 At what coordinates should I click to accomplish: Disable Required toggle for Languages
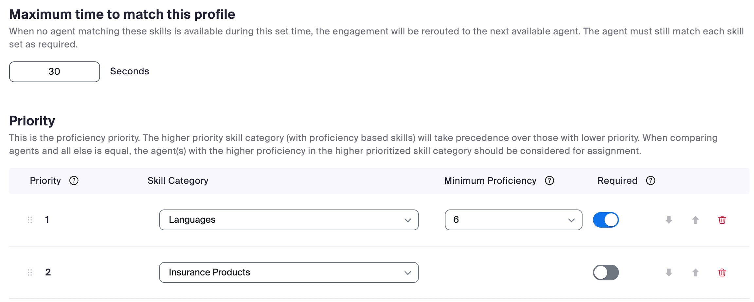[x=606, y=220]
